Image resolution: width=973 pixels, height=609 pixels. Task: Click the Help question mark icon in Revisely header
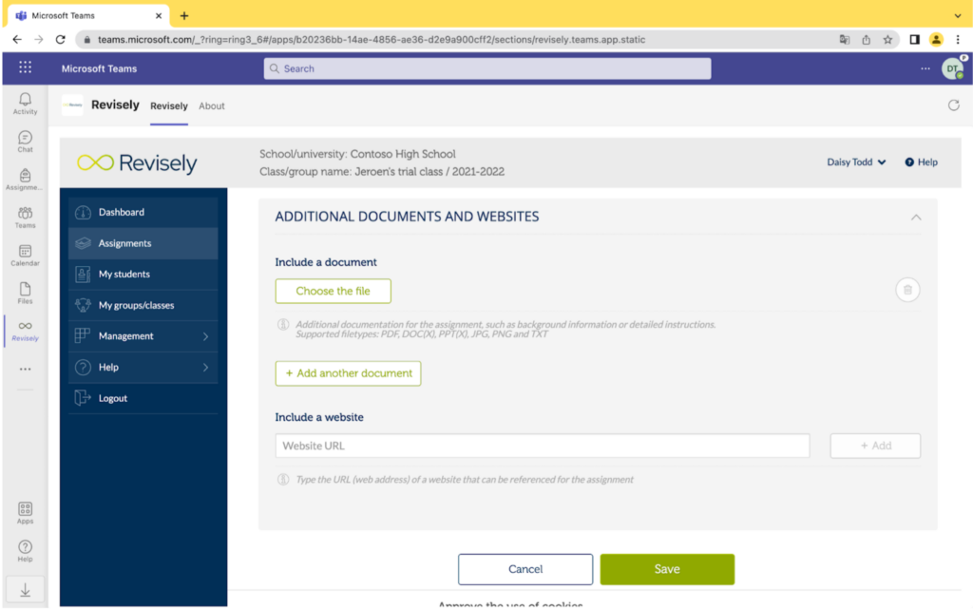click(x=909, y=162)
